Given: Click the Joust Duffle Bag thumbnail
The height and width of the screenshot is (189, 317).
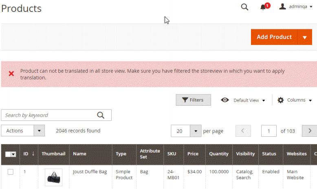Looking at the screenshot, I should [x=53, y=177].
